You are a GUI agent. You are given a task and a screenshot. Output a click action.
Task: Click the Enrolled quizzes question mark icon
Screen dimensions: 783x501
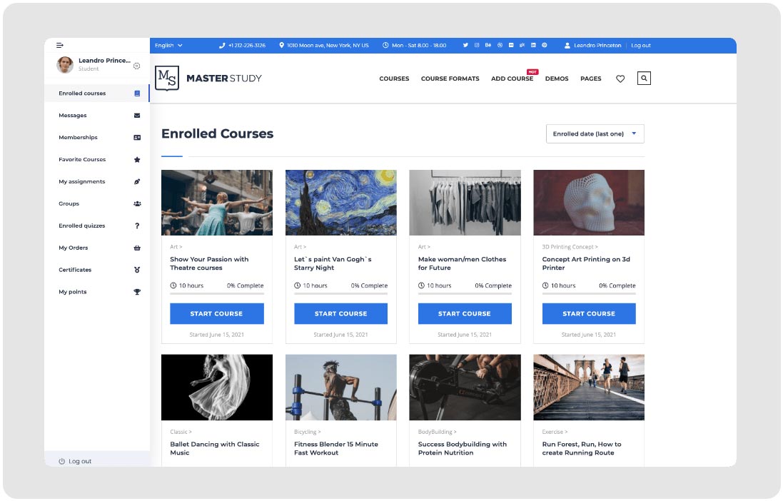click(137, 226)
